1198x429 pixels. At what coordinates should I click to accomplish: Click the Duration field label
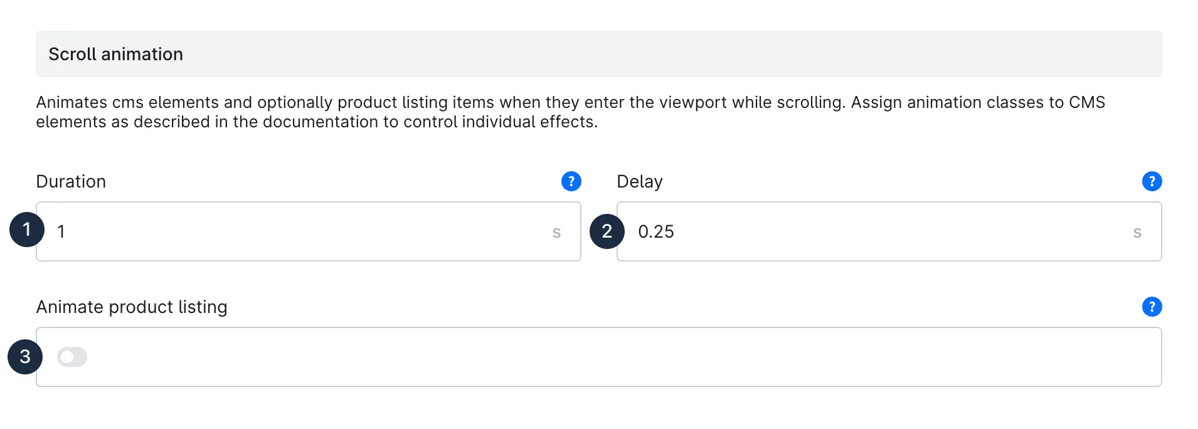pyautogui.click(x=71, y=181)
